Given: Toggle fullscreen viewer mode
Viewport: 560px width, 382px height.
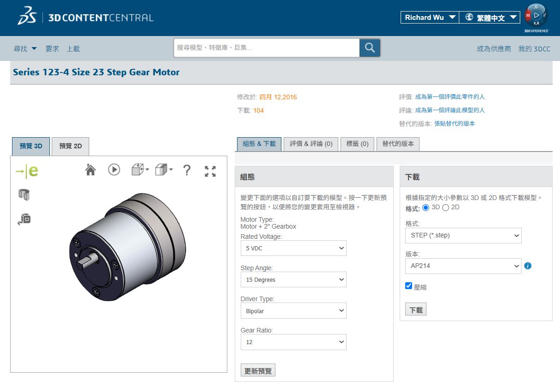Looking at the screenshot, I should tap(210, 171).
